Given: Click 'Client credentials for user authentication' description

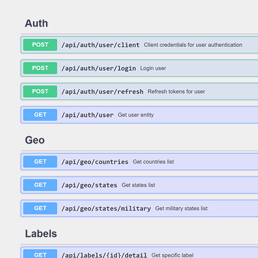Looking at the screenshot, I should click(193, 45).
